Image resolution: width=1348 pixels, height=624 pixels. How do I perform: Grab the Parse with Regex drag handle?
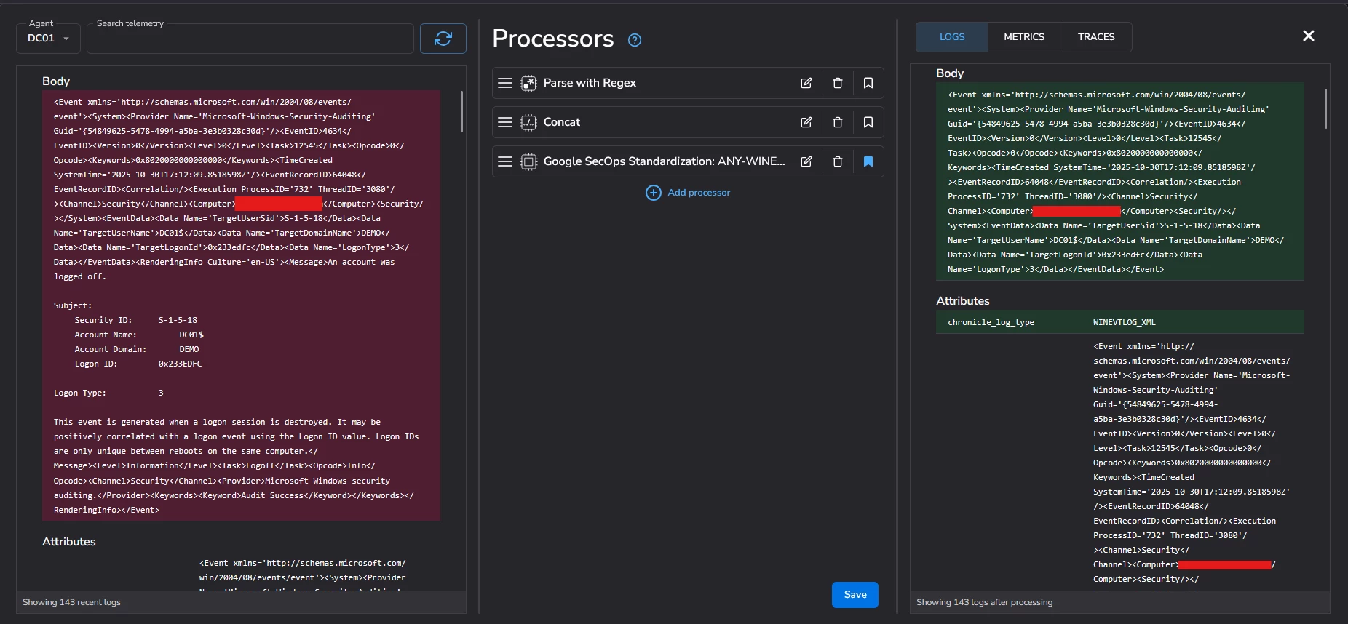click(505, 83)
